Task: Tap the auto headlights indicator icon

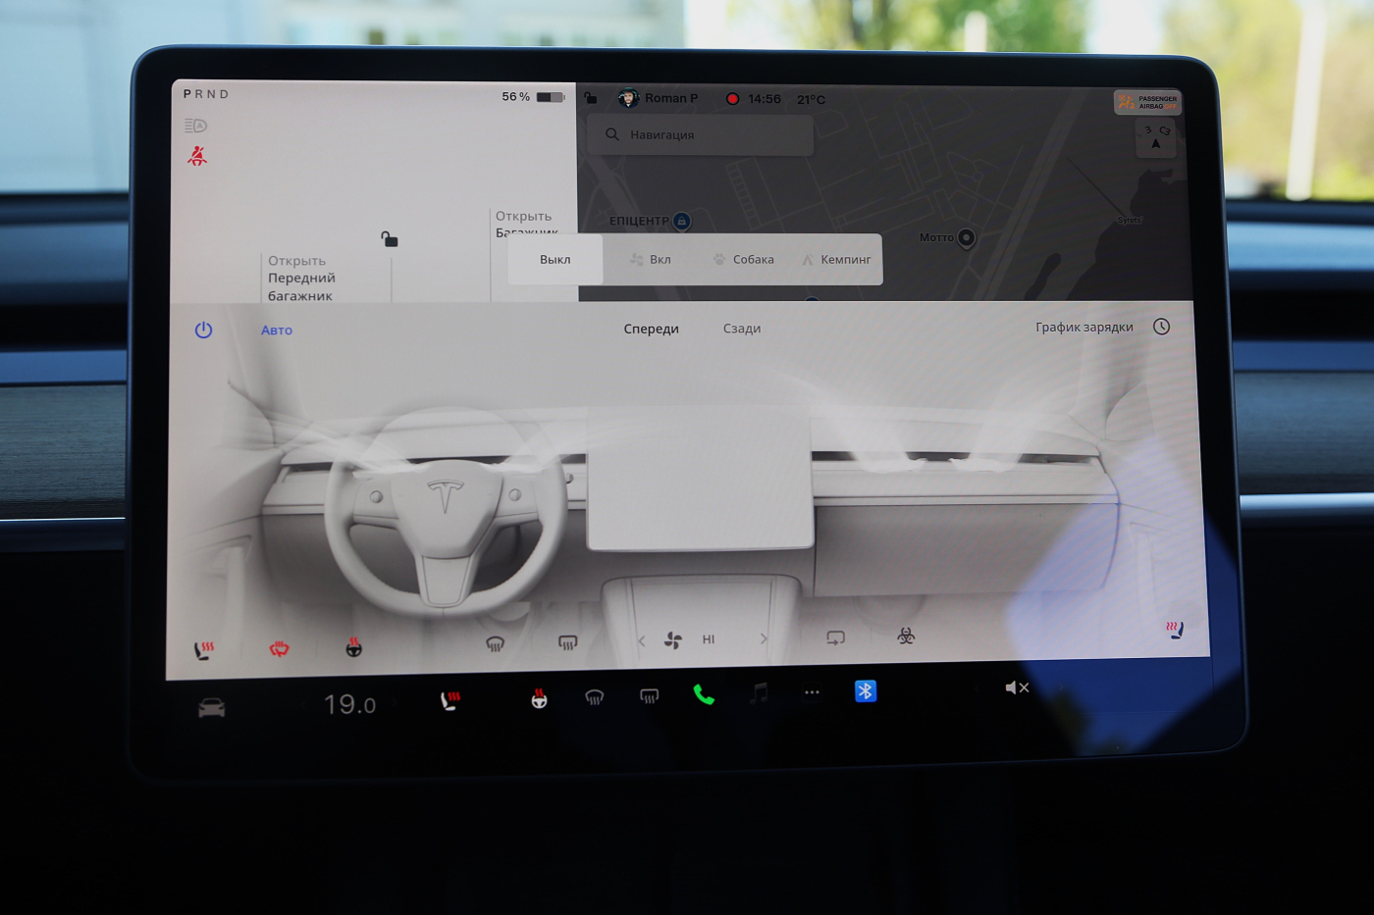Action: tap(195, 126)
